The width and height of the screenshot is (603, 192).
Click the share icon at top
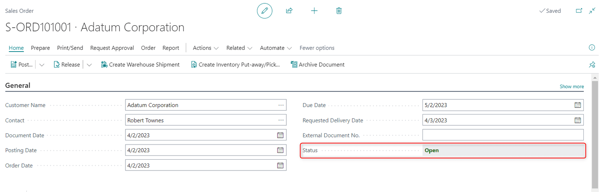click(289, 11)
